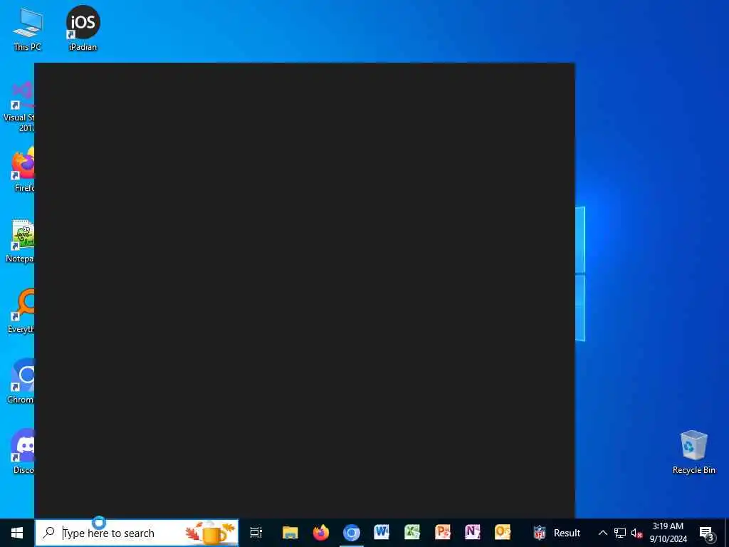Open the Action Center notifications icon
The height and width of the screenshot is (547, 729).
pyautogui.click(x=707, y=533)
